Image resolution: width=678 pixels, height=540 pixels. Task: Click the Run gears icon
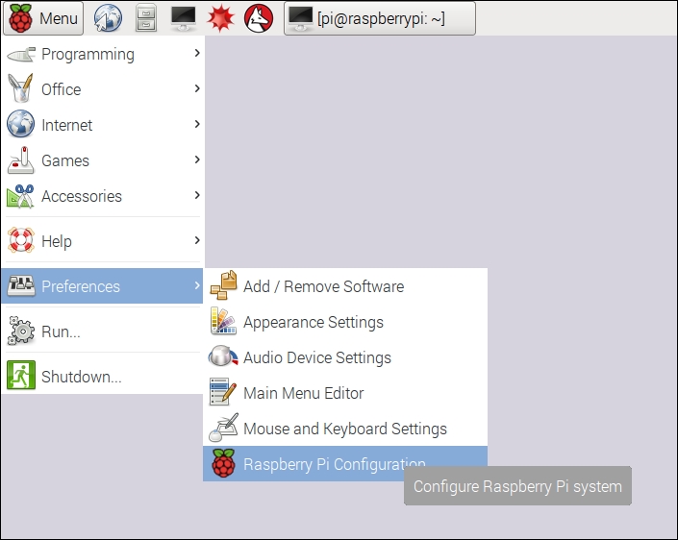tap(20, 331)
